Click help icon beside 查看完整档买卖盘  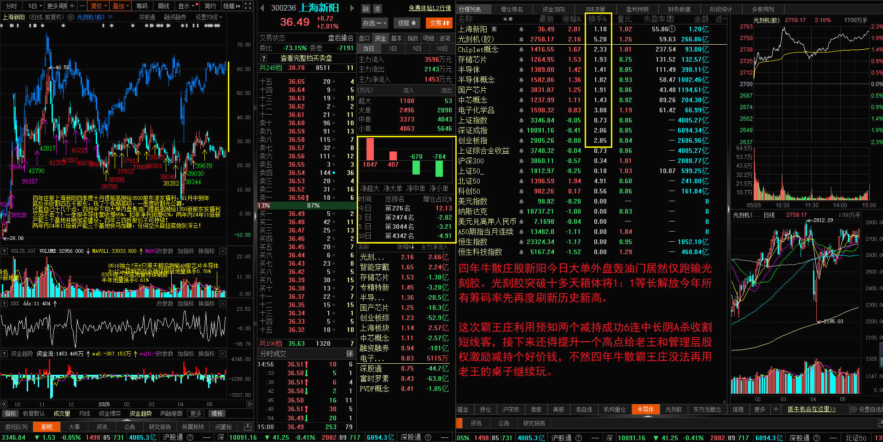(263, 58)
